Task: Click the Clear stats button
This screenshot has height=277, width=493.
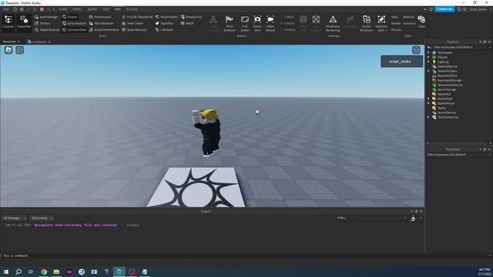Action: [x=421, y=22]
